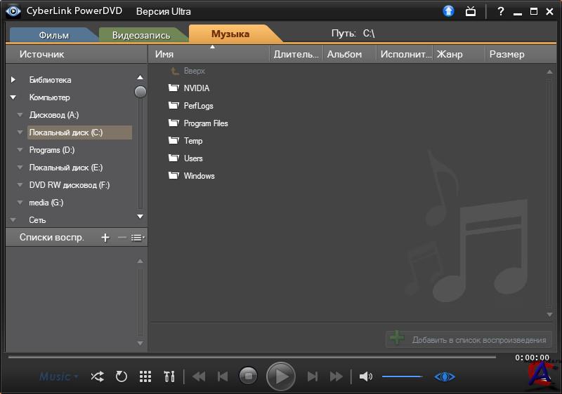This screenshot has height=394, width=562.
Task: Select Programs (D:) drive
Action: 51,150
